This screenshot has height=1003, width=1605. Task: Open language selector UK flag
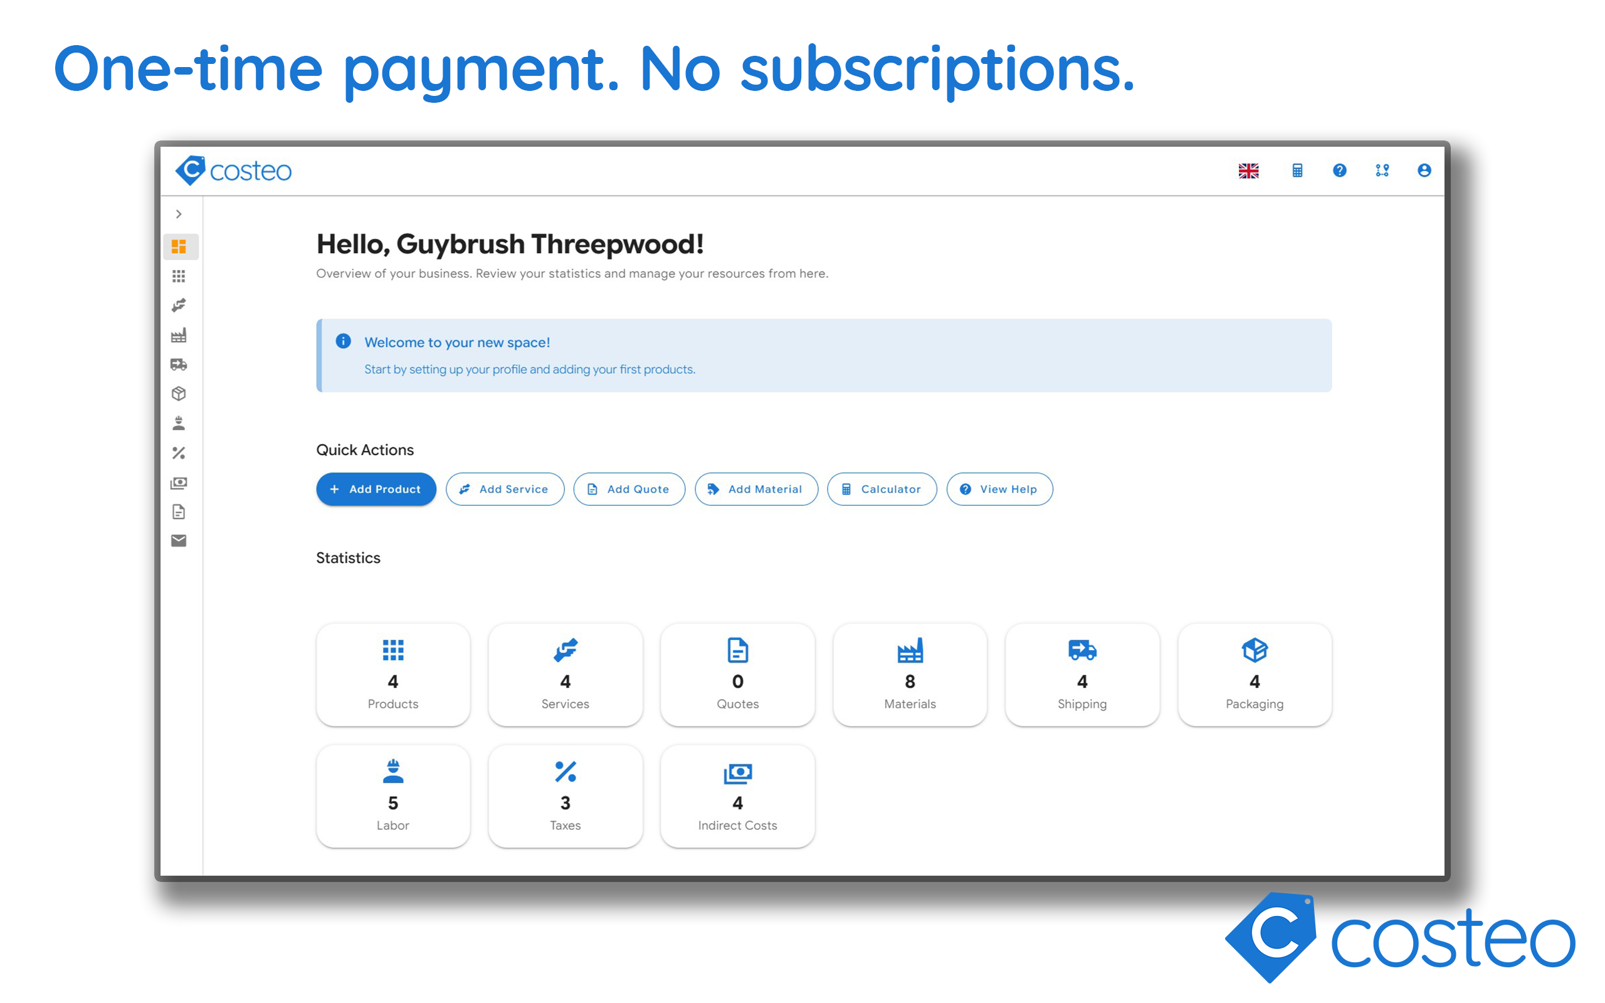pyautogui.click(x=1248, y=171)
